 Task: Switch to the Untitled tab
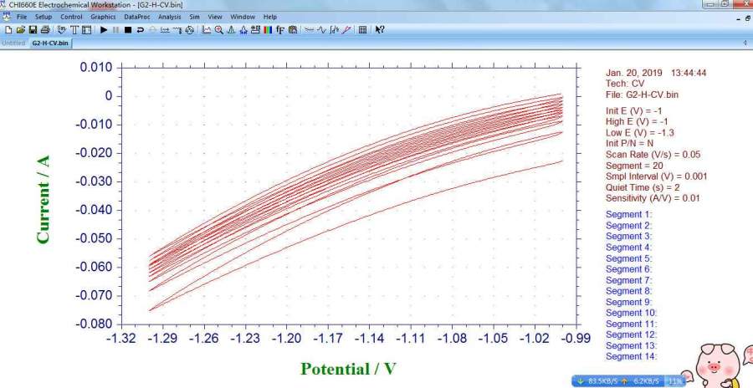(13, 43)
